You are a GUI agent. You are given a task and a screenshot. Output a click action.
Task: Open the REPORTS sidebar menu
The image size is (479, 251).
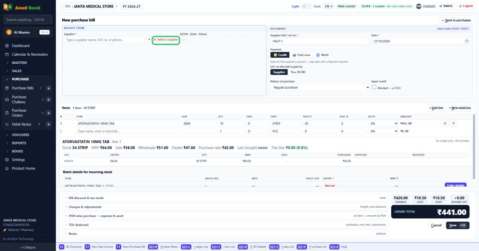point(19,143)
